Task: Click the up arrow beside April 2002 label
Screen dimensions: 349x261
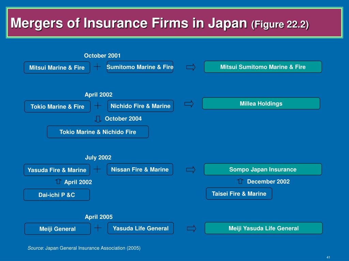Action: pyautogui.click(x=58, y=181)
